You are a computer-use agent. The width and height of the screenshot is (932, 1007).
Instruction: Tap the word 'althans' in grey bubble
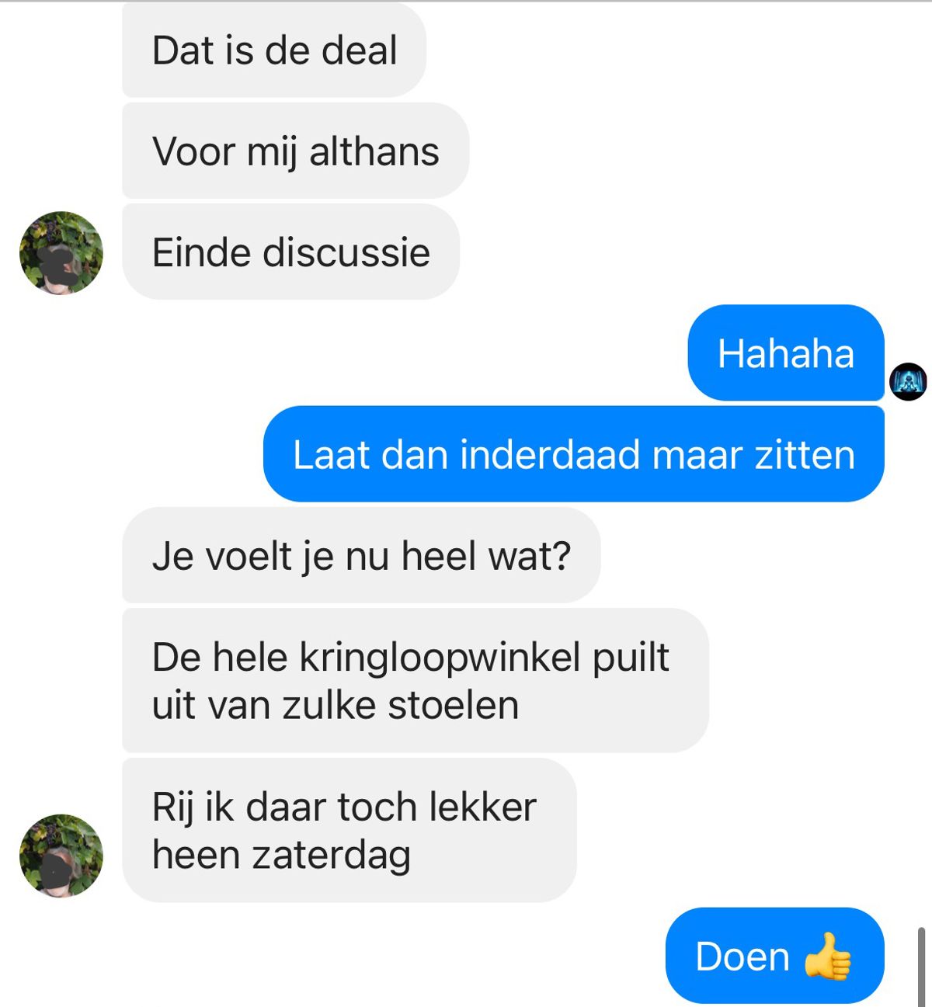tap(374, 151)
